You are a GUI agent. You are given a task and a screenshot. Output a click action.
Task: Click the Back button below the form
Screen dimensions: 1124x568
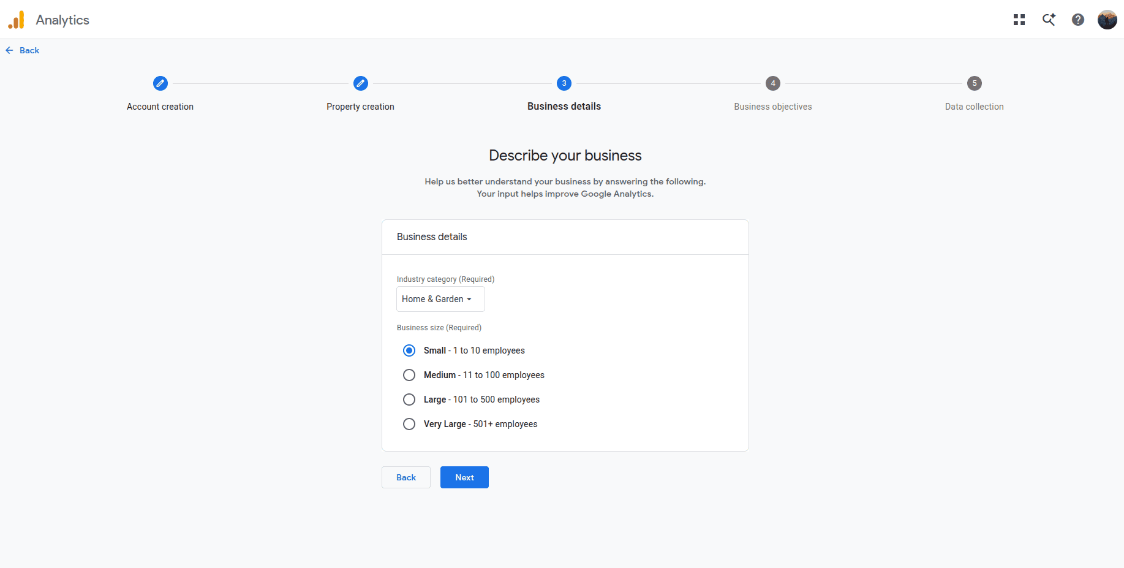tap(406, 477)
